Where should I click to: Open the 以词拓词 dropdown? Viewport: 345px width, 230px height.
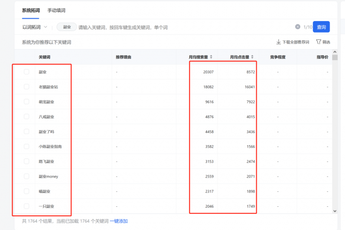[x=34, y=27]
